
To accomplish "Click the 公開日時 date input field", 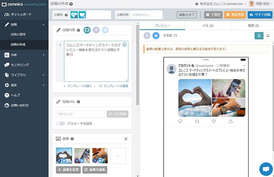I will coord(146,15).
